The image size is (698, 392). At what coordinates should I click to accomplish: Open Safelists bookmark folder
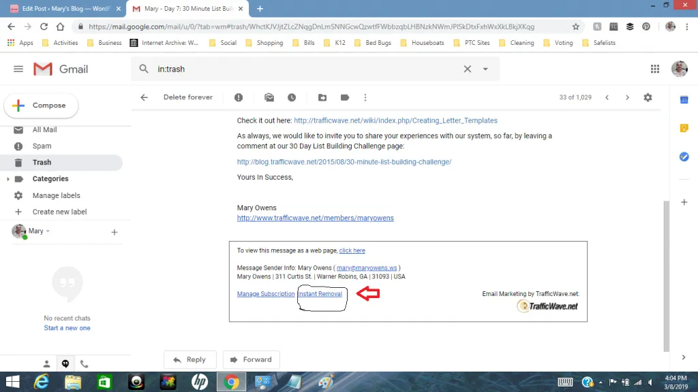click(x=599, y=43)
